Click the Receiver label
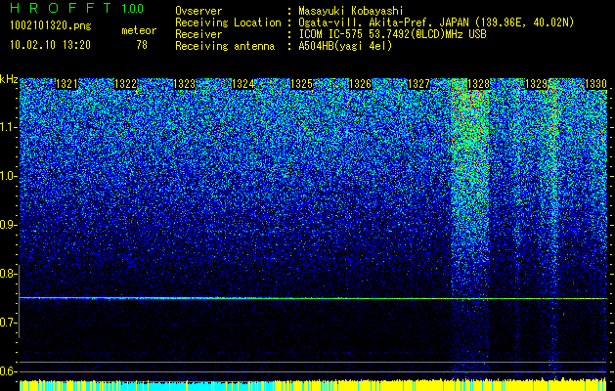 198,34
